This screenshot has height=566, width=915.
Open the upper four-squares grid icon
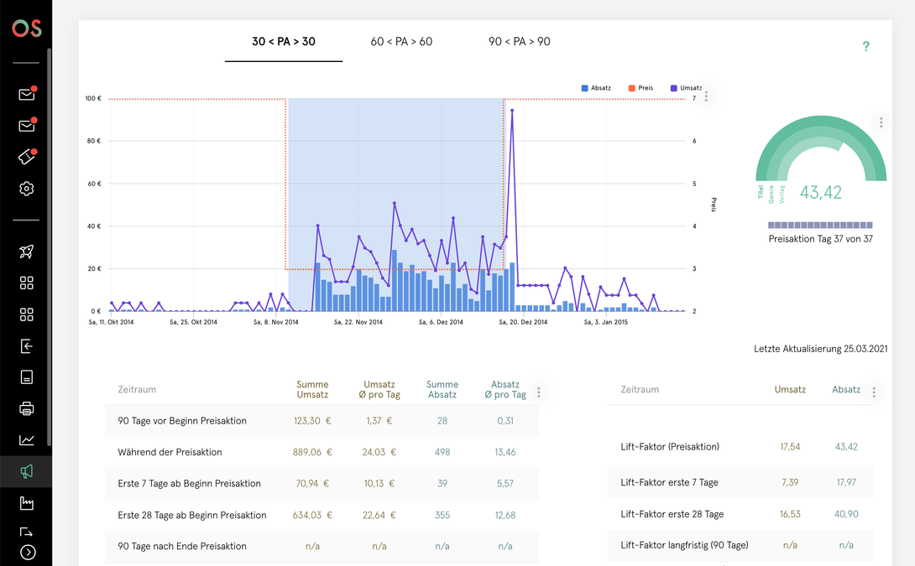pyautogui.click(x=27, y=283)
